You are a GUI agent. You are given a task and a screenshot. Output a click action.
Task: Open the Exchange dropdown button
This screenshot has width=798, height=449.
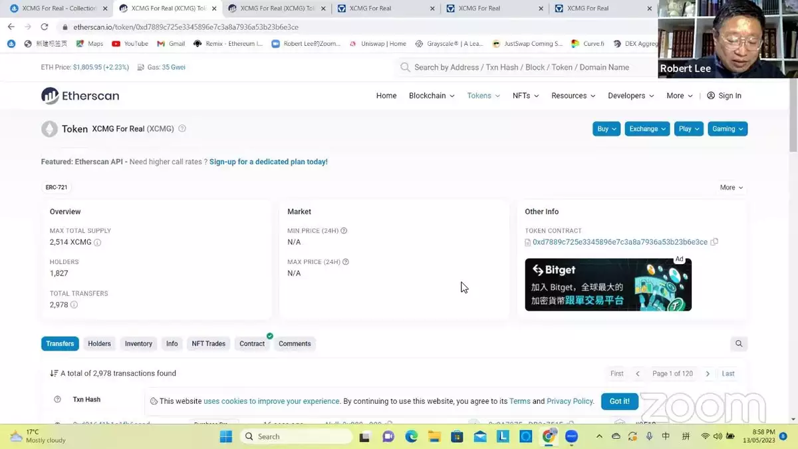click(x=647, y=129)
